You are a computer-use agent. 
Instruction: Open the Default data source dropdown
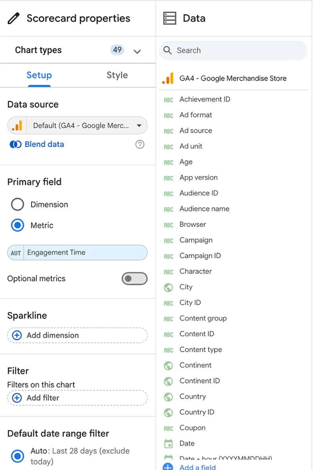(139, 125)
